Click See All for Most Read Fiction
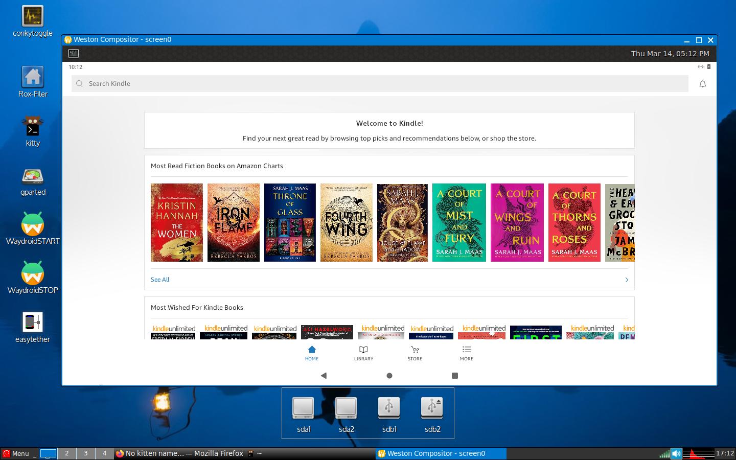 (x=160, y=280)
